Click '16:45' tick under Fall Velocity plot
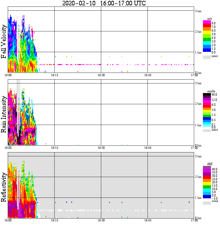Screen dimensions: 220x225 pos(148,75)
